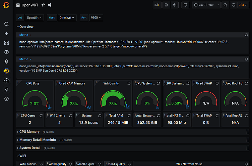Click the CPU Busy panel title
252x166 pixels.
coord(33,83)
